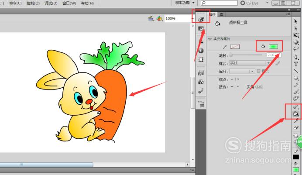Click the toolbox black stroke color swatch
Screen dimensions: 302x175
point(296,157)
